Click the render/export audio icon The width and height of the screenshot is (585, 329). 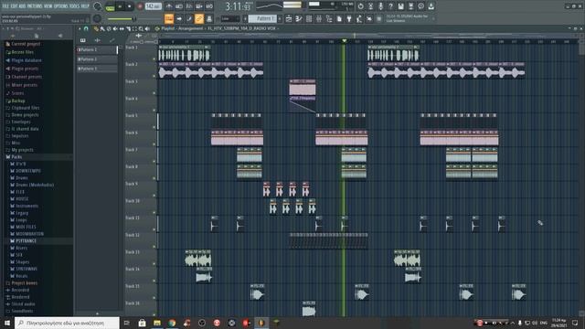(410, 6)
